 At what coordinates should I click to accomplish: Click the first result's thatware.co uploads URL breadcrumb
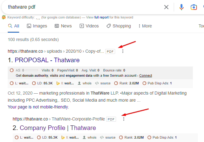[x=56, y=51]
